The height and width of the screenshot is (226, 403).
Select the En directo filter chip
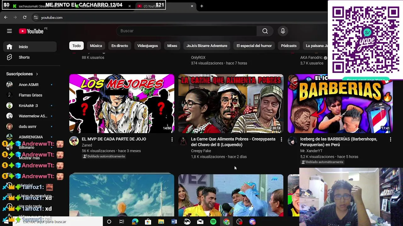120,46
